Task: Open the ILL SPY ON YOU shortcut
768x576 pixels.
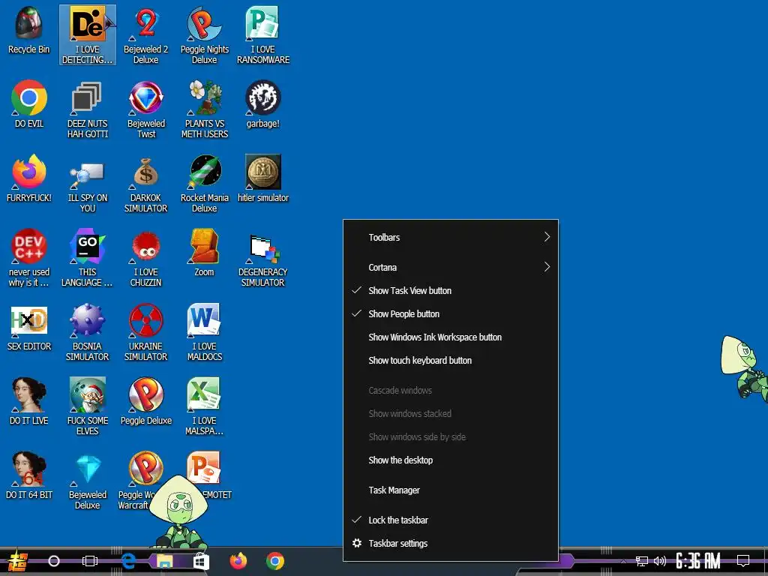Action: 88,184
